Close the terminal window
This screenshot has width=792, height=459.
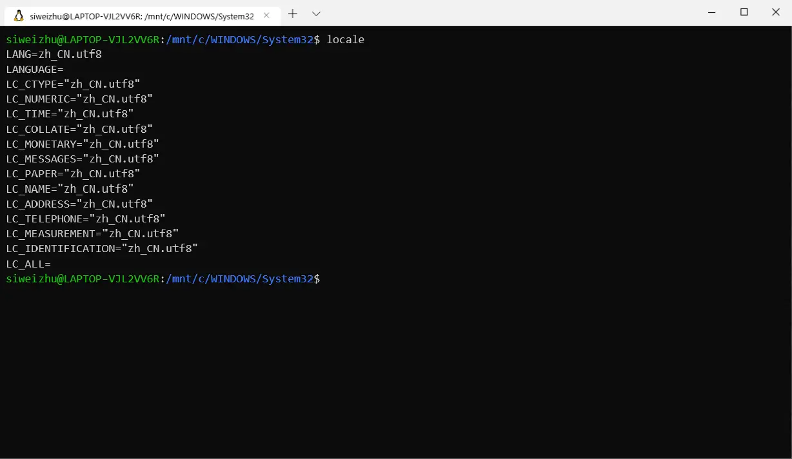(x=776, y=12)
